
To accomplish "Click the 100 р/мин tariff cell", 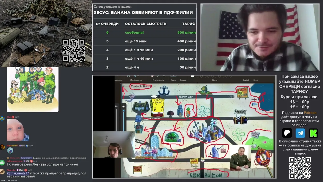I will (186, 59).
